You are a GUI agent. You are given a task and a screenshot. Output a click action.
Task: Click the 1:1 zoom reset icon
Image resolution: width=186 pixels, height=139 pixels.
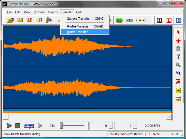click(x=178, y=73)
